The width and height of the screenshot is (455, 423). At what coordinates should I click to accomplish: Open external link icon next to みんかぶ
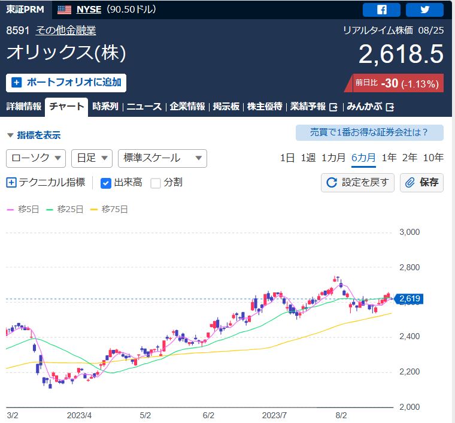point(390,107)
